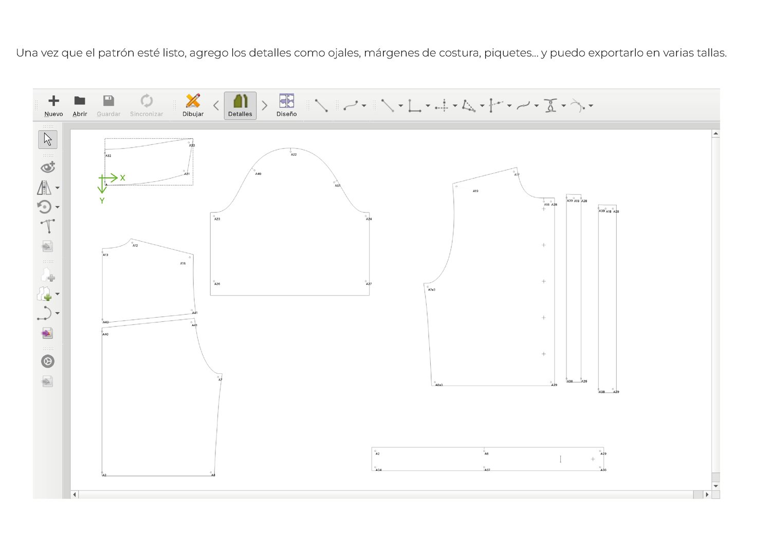Select the point label A2 on bottom band piece
The image size is (771, 545).
377,453
